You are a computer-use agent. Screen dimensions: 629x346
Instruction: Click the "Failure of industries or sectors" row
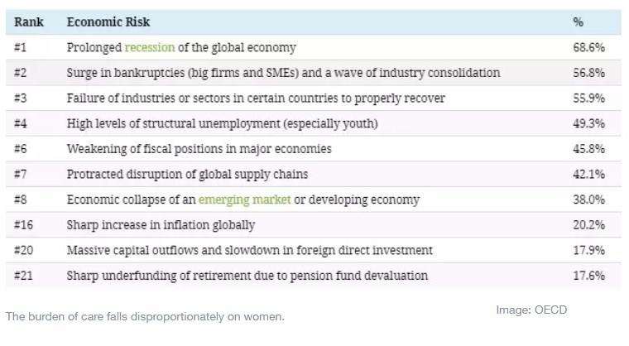point(256,99)
